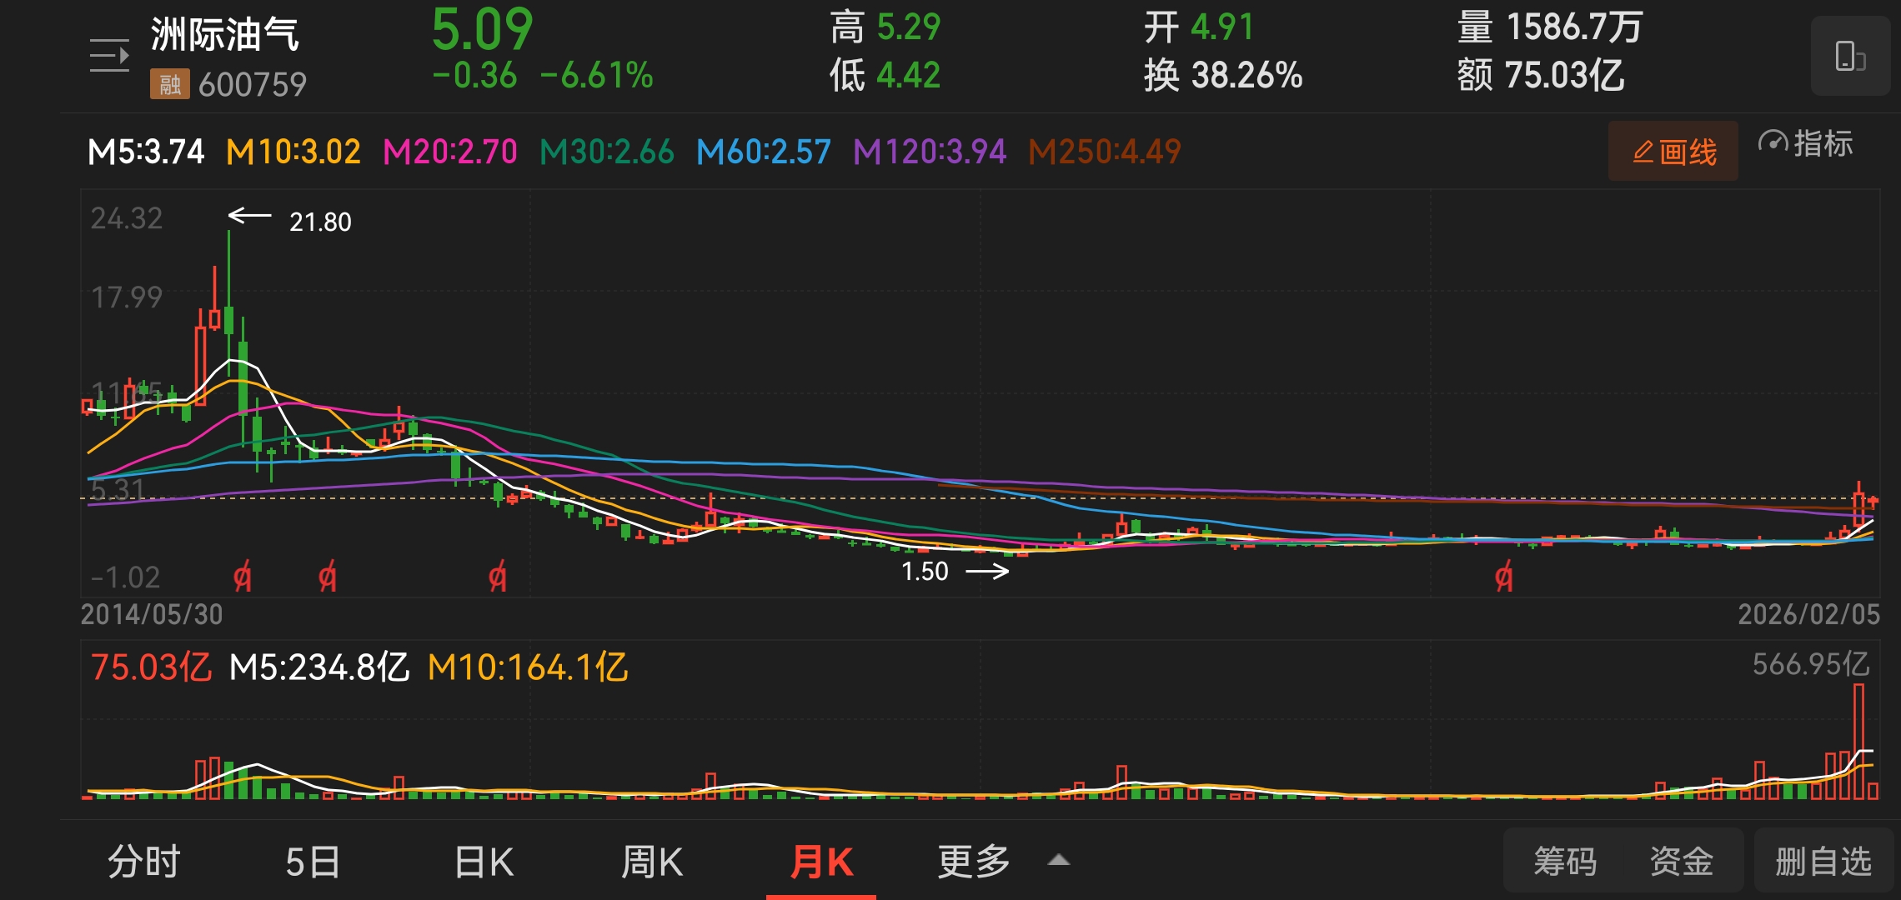Open the 筹码 chip distribution view
The image size is (1901, 900).
1565,861
